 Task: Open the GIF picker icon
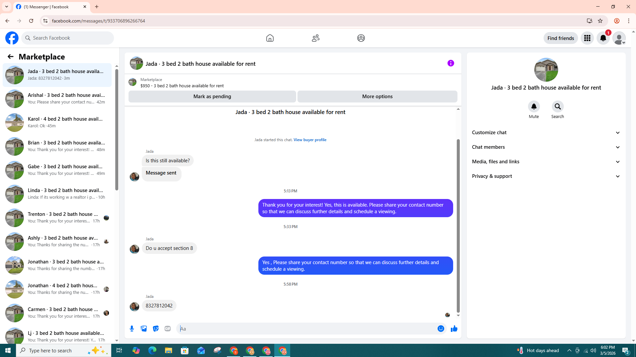(168, 329)
